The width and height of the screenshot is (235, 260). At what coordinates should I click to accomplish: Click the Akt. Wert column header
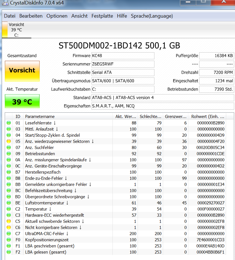click(125, 117)
